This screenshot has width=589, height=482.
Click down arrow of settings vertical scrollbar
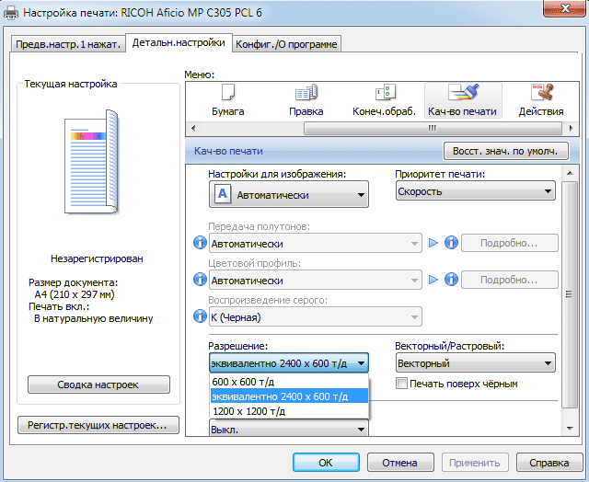(x=570, y=429)
